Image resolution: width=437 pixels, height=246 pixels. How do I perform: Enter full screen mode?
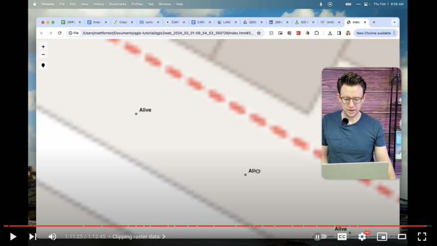pos(422,236)
